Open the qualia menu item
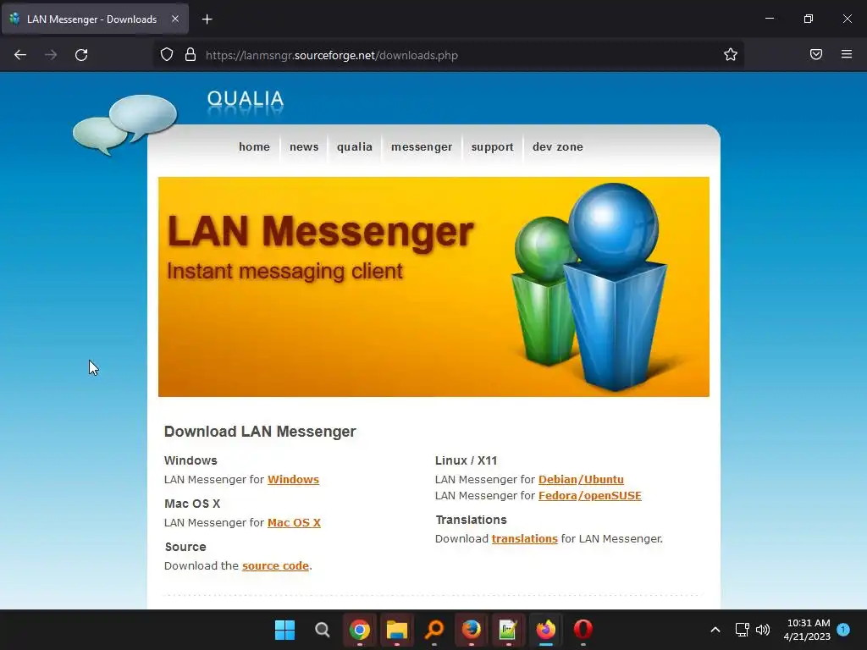The image size is (867, 650). coord(355,147)
